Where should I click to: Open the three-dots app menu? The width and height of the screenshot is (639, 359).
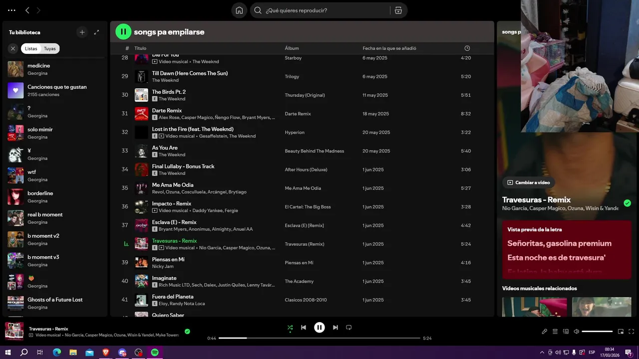pos(11,10)
